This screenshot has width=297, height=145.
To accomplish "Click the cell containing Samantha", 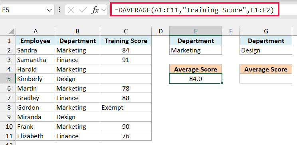I will 36,60.
